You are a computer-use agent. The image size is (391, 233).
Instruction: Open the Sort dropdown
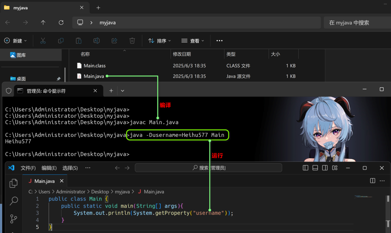pos(159,40)
